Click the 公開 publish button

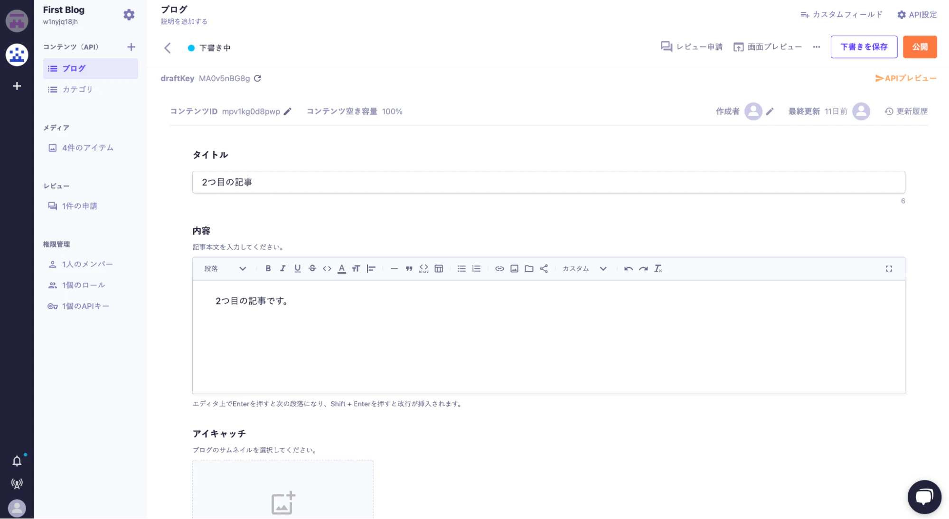point(920,47)
